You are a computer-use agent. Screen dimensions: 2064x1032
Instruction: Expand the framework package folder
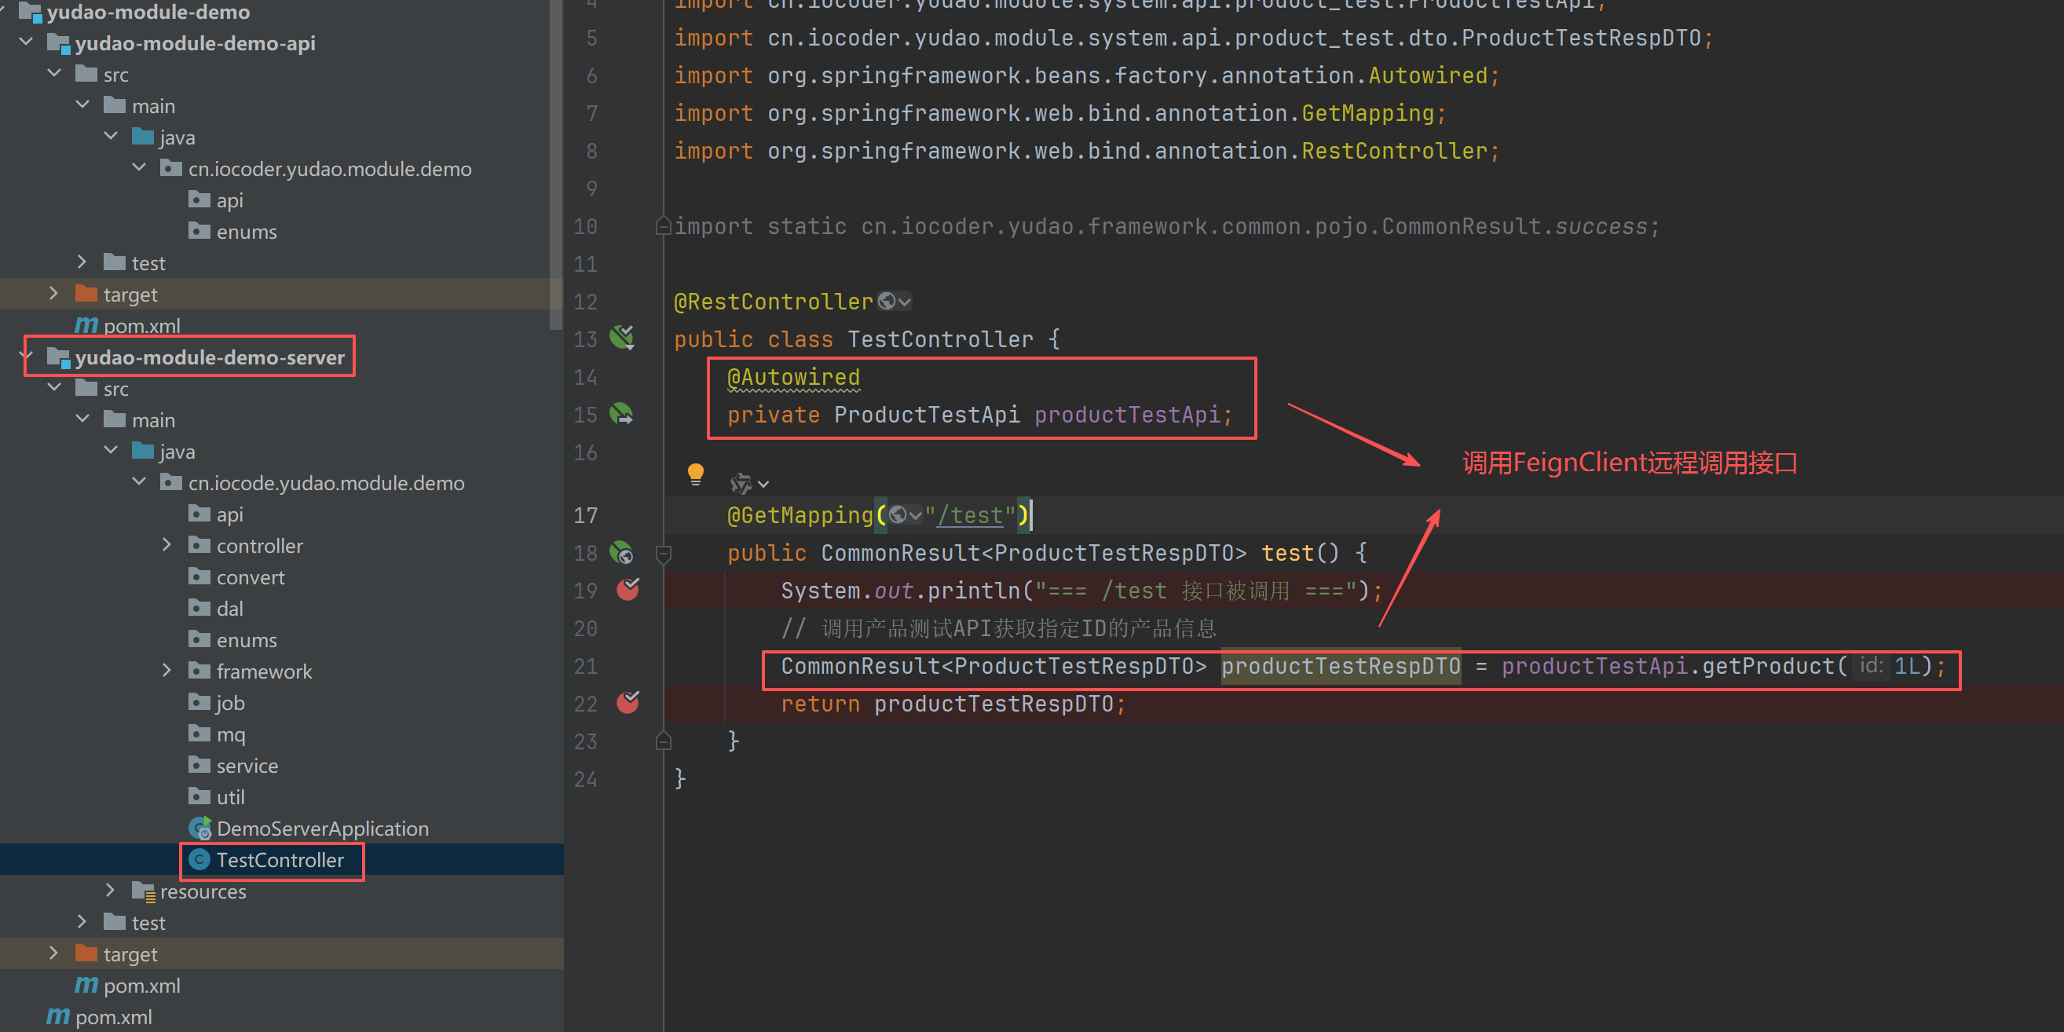[x=167, y=671]
